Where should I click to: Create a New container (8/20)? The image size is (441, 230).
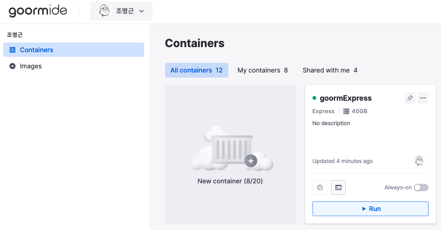coord(230,154)
